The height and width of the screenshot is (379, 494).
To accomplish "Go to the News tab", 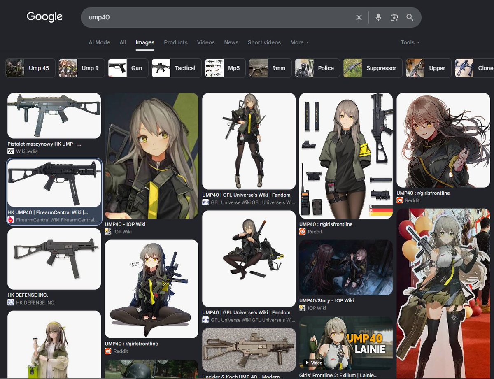I will pos(231,42).
